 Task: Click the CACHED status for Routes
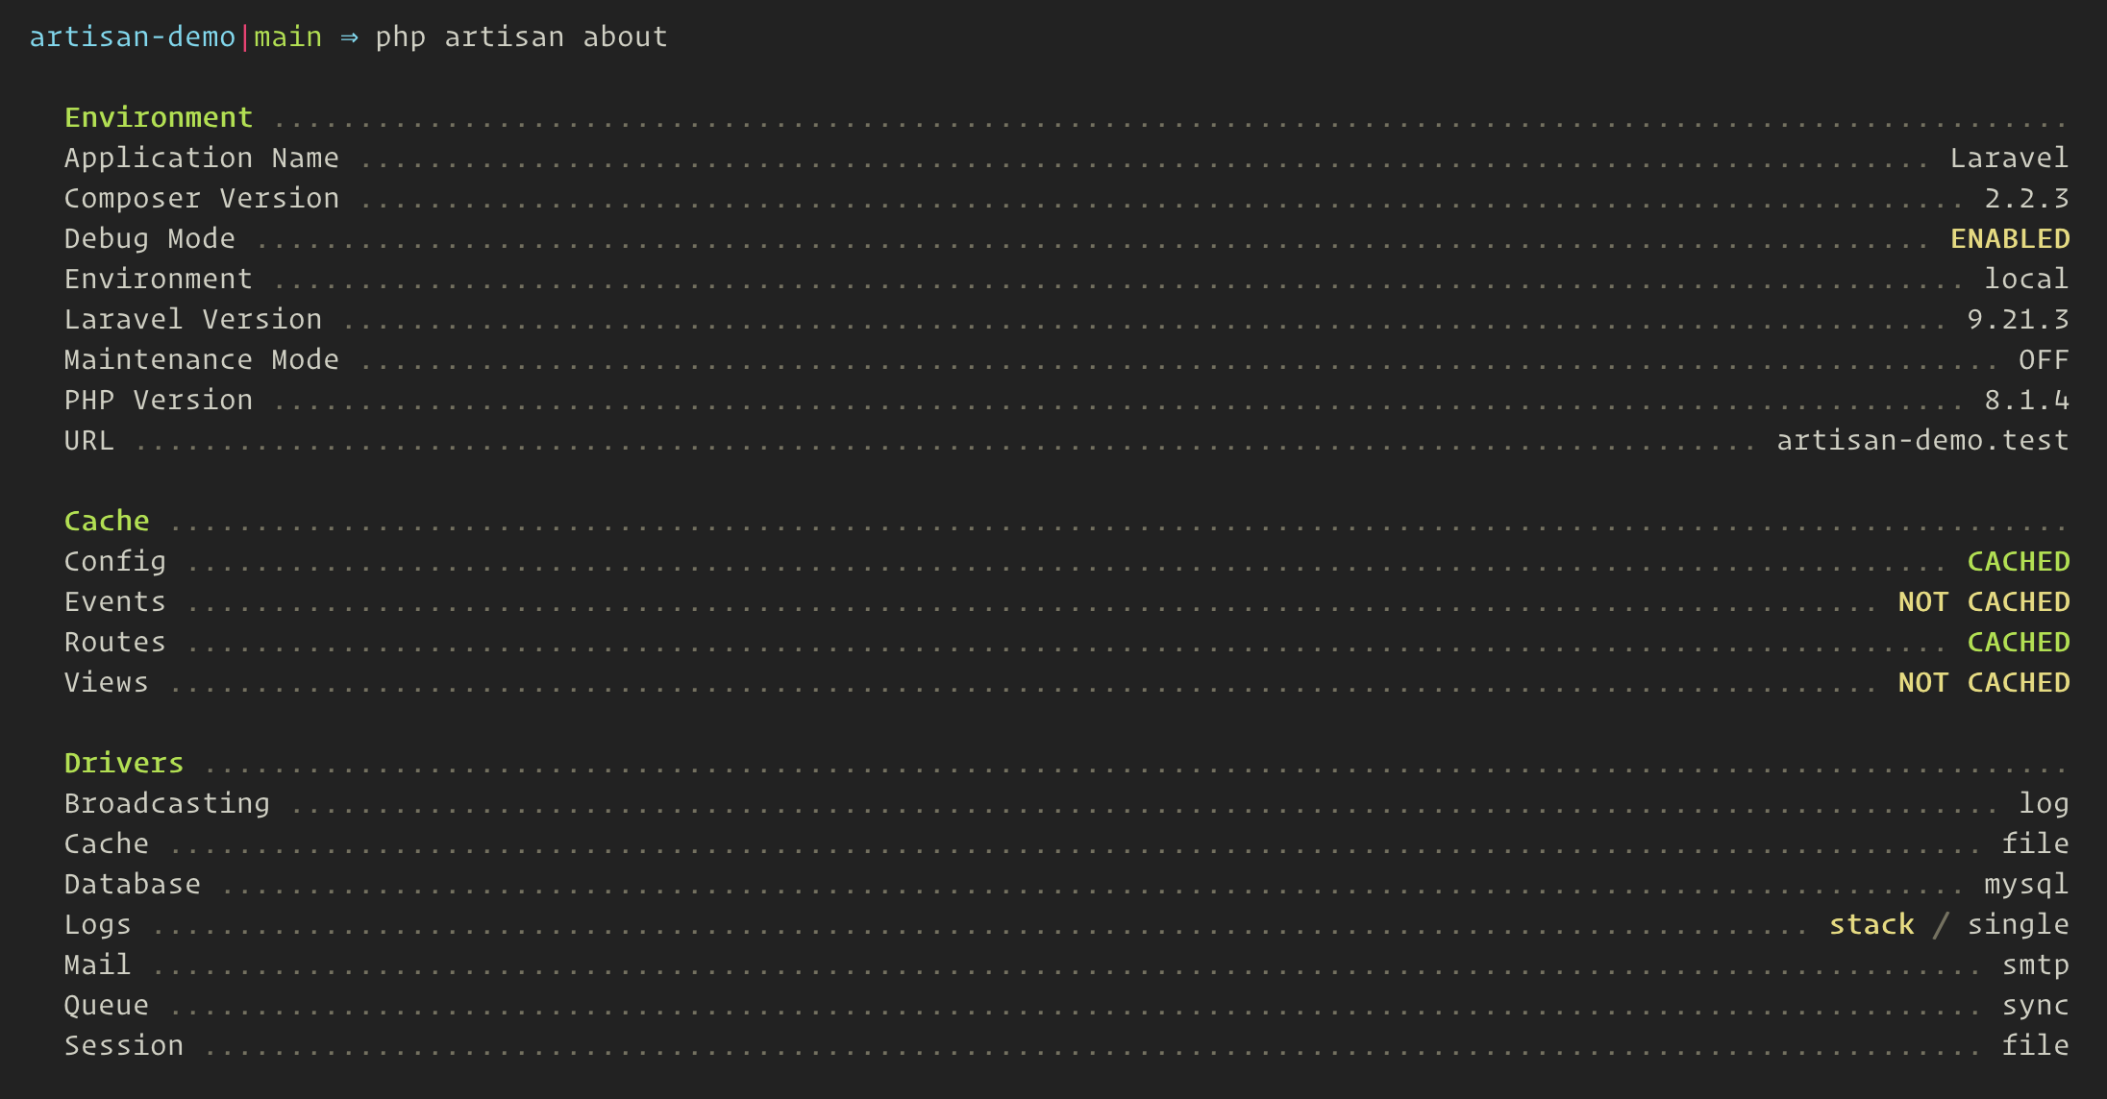(x=2019, y=643)
